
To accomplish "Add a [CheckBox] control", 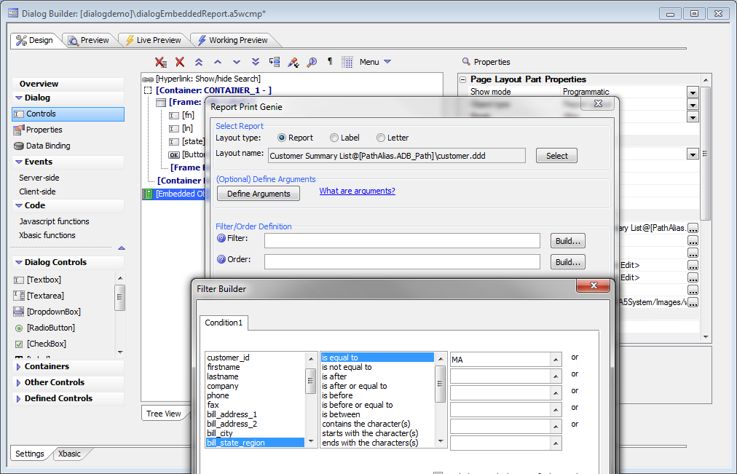I will pos(40,344).
